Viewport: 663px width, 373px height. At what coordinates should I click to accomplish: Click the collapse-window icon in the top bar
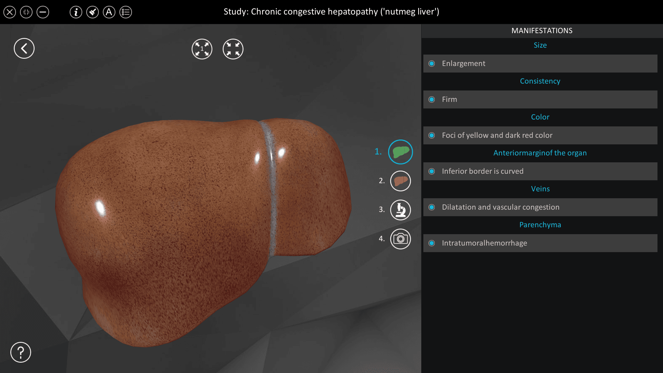coord(26,12)
